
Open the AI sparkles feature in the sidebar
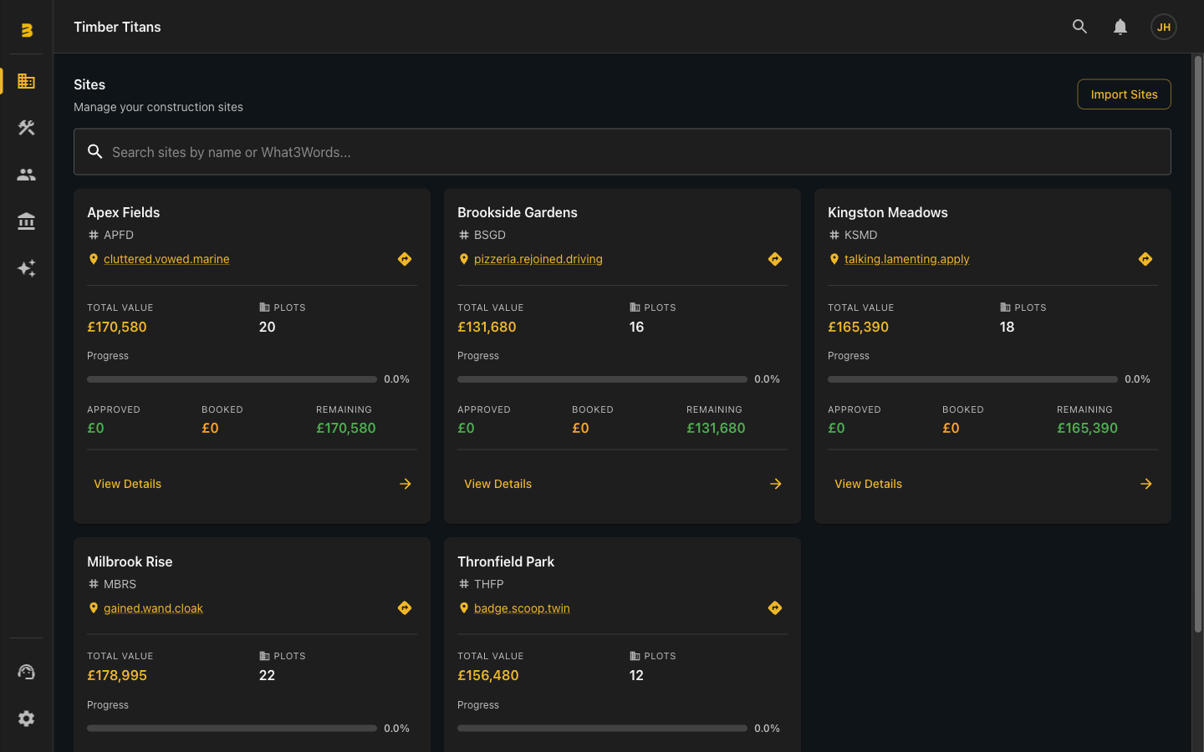click(26, 268)
